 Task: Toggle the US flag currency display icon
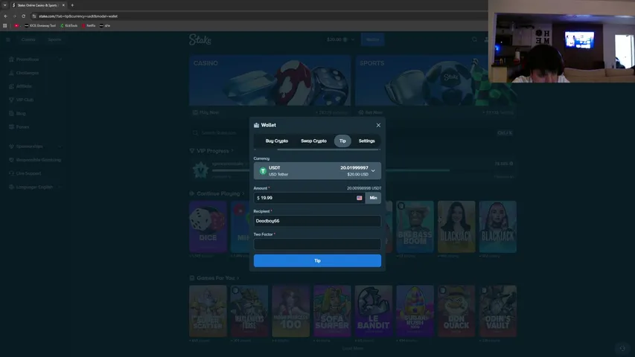360,198
